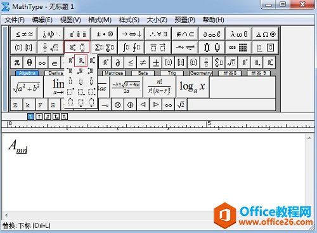Image resolution: width=317 pixels, height=233 pixels.
Task: Open the fraction and radical templates palette
Action: click(51, 48)
